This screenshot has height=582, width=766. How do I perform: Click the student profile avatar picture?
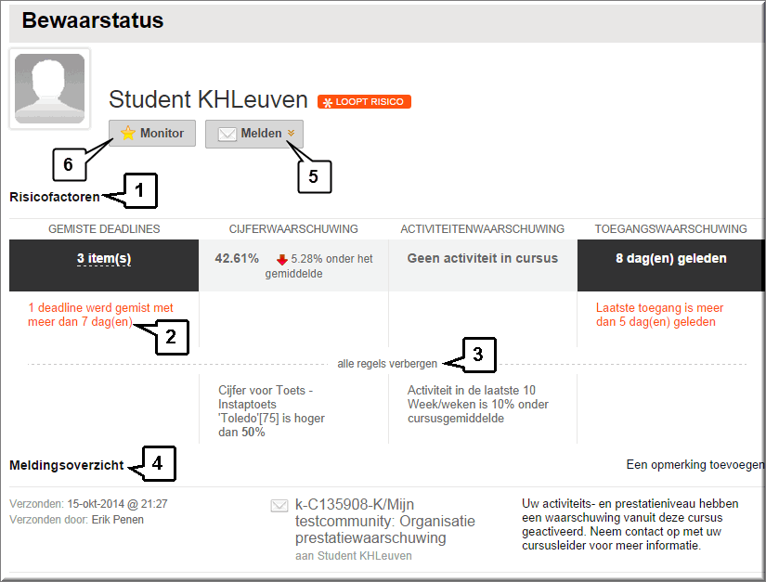(49, 88)
